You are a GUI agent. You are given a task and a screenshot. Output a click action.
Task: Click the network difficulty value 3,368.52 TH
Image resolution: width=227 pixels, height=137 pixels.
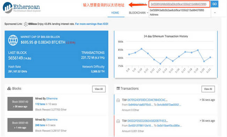click(x=98, y=71)
